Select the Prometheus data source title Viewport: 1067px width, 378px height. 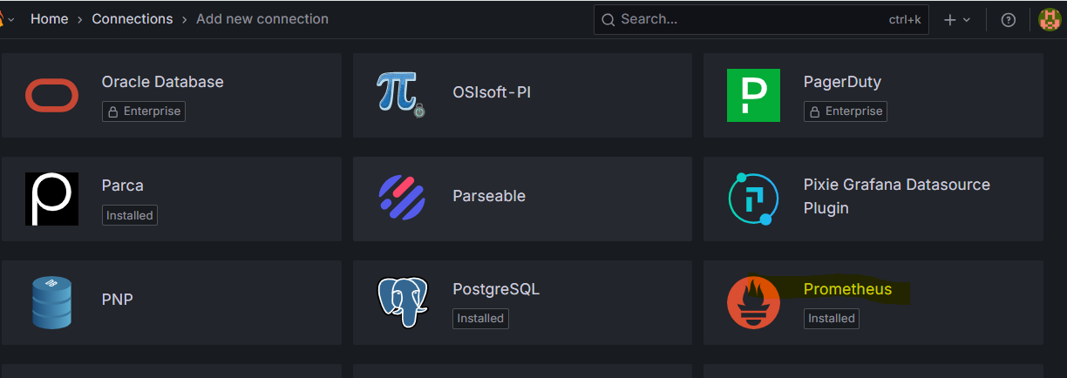click(847, 289)
